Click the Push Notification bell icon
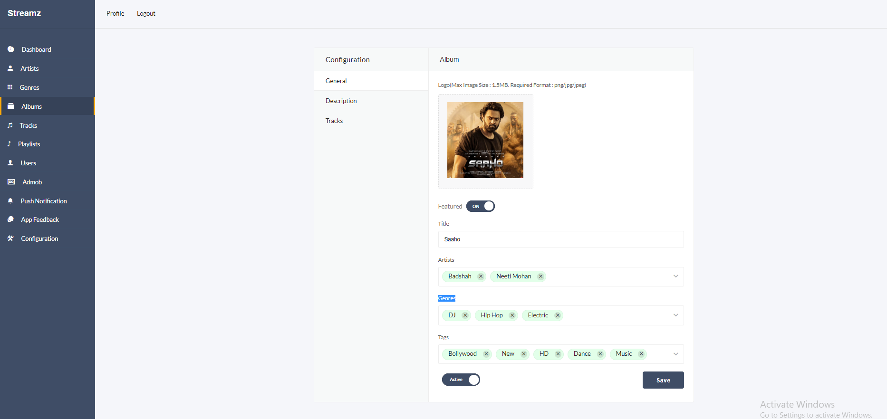887x419 pixels. click(x=10, y=201)
